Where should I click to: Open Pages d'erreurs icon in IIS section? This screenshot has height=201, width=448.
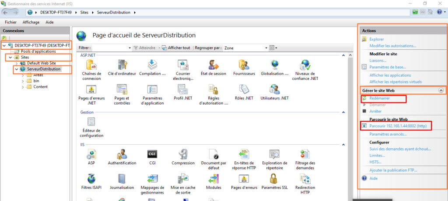244,179
